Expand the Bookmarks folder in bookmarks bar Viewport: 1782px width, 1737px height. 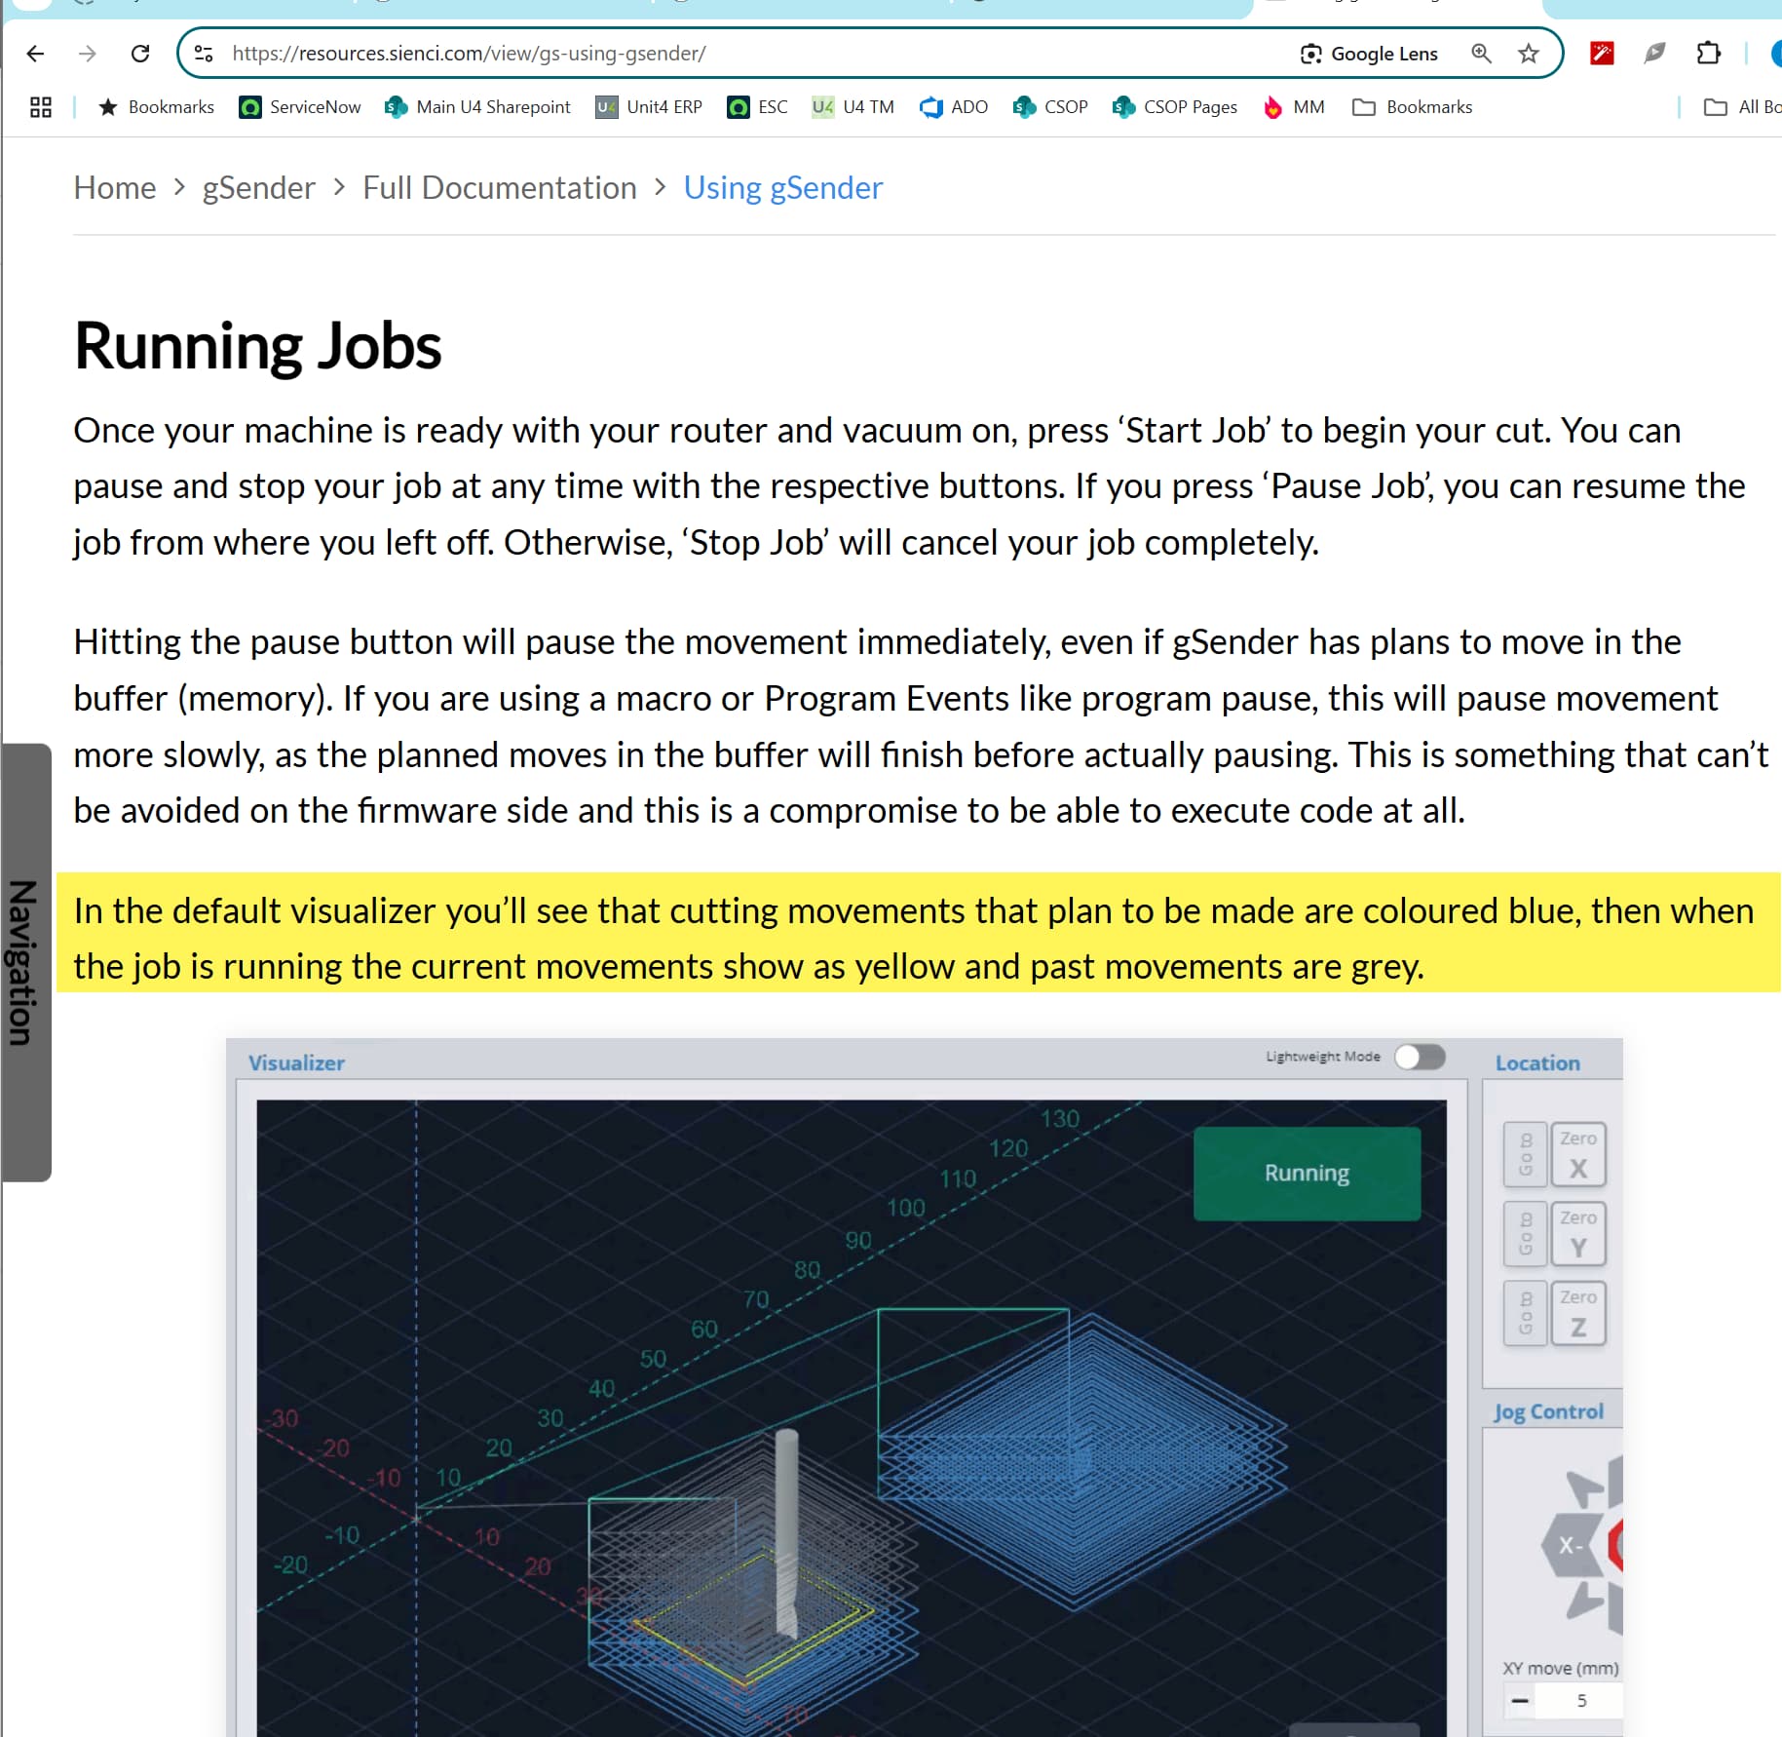1412,107
